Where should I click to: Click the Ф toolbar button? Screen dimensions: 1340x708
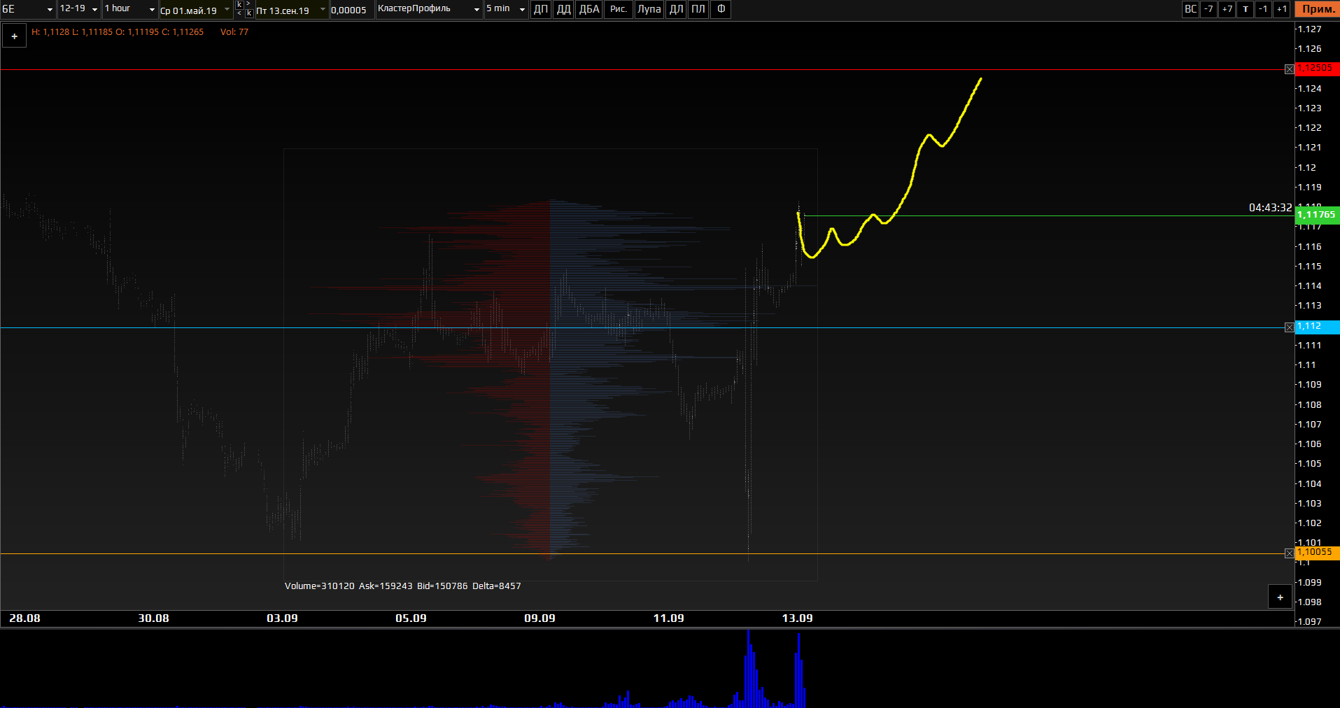[x=721, y=9]
